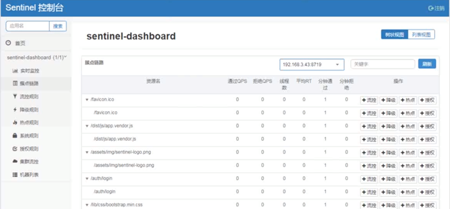The image size is (450, 209).
Task: Add 授权 rule for /lib/css/bootstrap.min.css row
Action: pyautogui.click(x=427, y=205)
